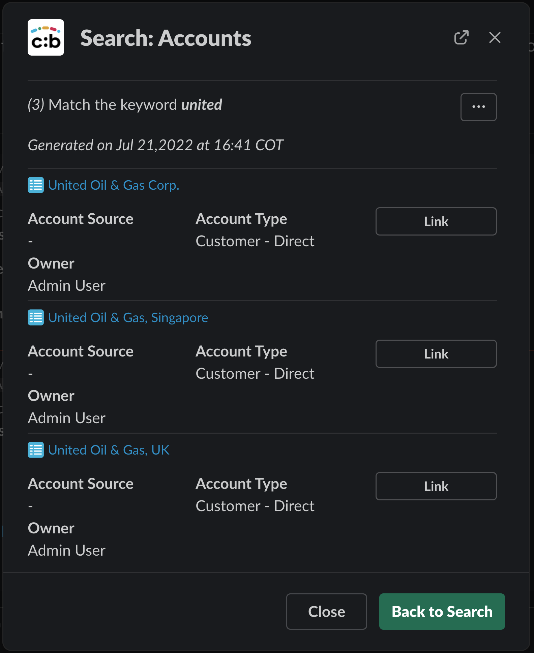Click the Close button in the footer
The width and height of the screenshot is (534, 653).
(x=326, y=611)
